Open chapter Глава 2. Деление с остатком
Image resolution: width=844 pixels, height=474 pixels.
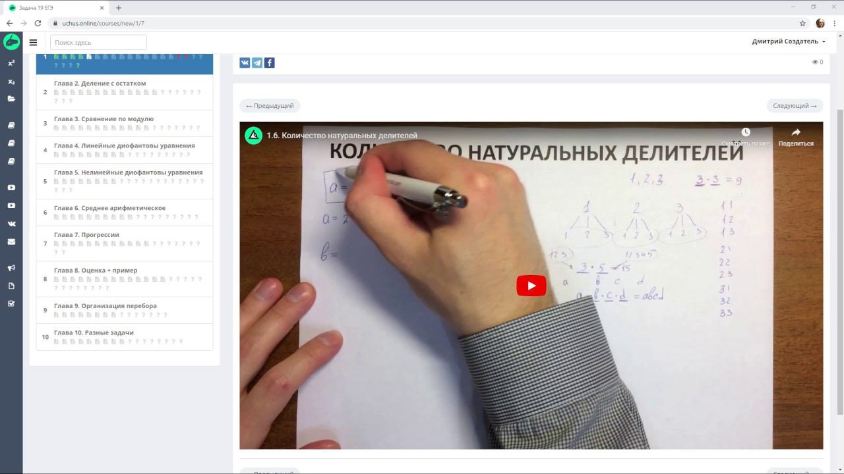point(125,92)
